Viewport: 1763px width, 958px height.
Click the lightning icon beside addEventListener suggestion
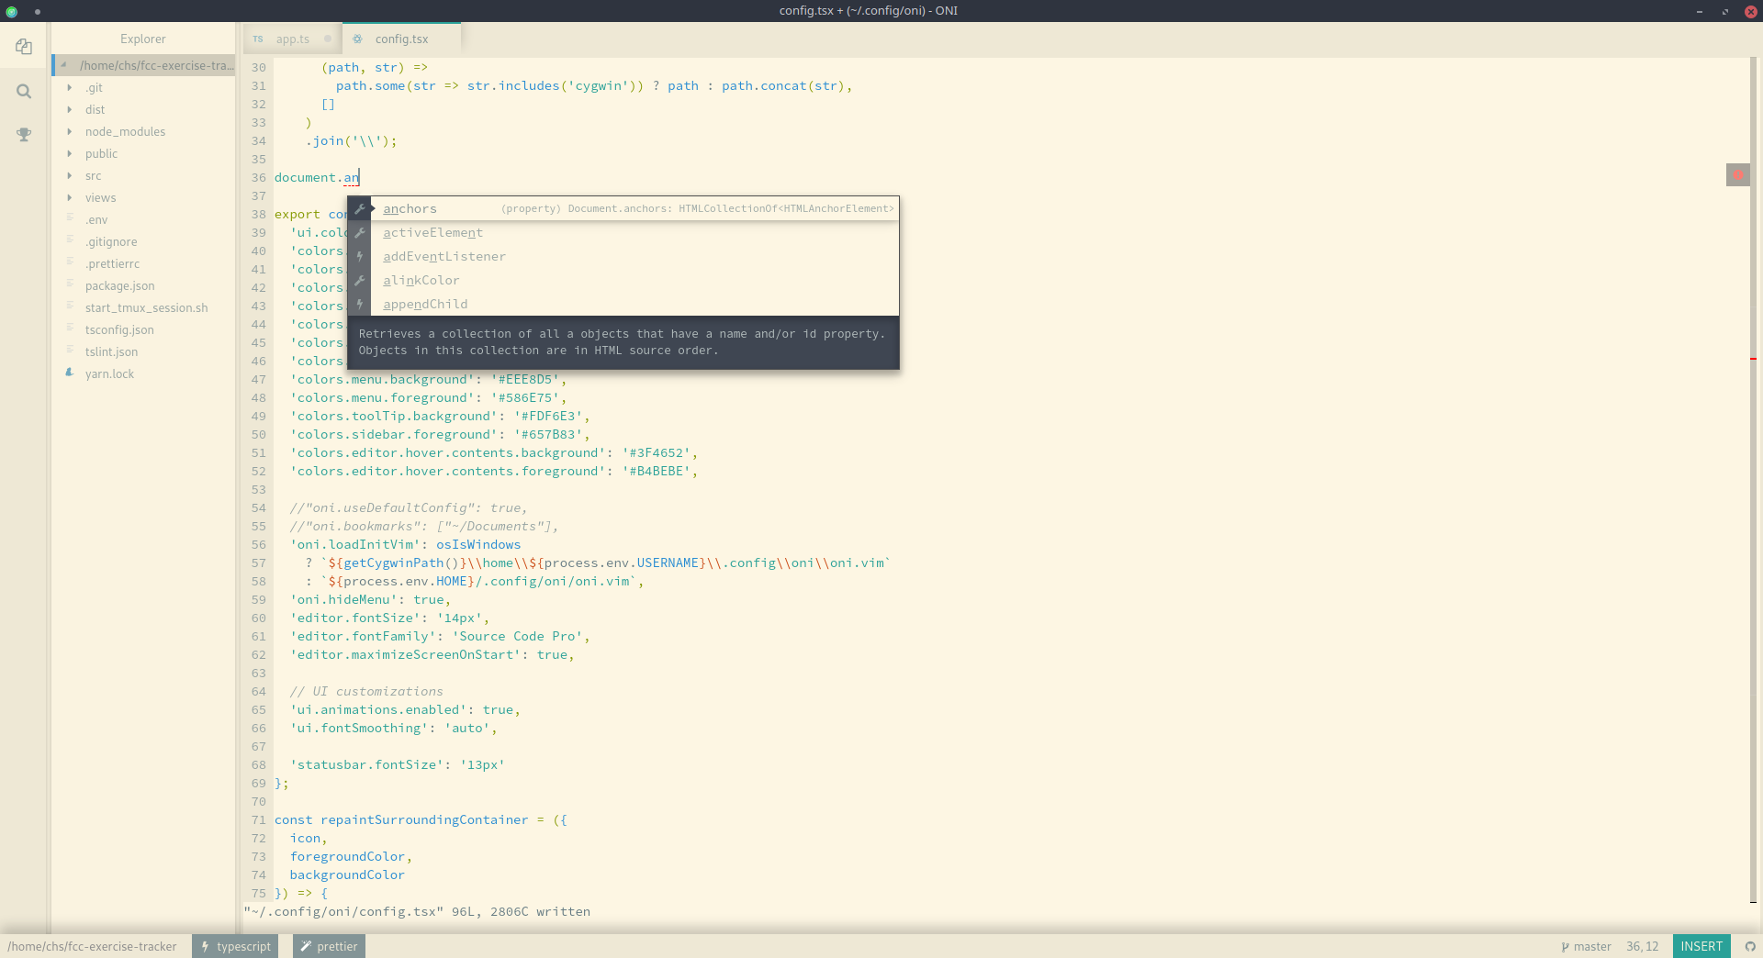(x=360, y=256)
